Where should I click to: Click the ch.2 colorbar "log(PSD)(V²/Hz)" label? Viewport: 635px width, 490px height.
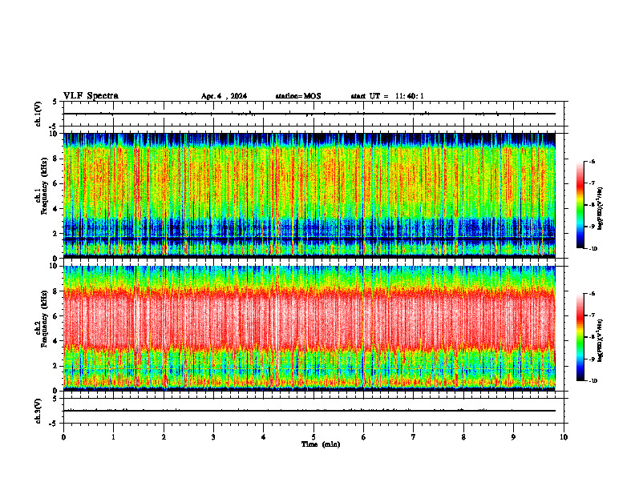tap(601, 340)
